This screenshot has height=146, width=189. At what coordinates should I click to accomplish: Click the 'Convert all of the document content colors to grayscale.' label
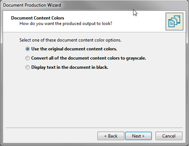[89, 58]
